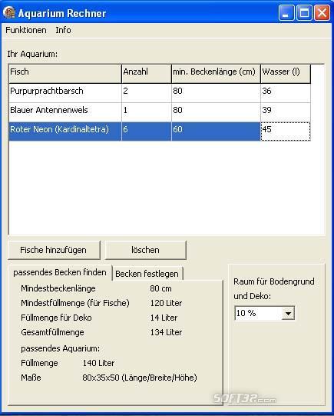
Task: Click Beckenlänge cell 80 in Purpurprachtbarsch row
Action: pos(216,93)
